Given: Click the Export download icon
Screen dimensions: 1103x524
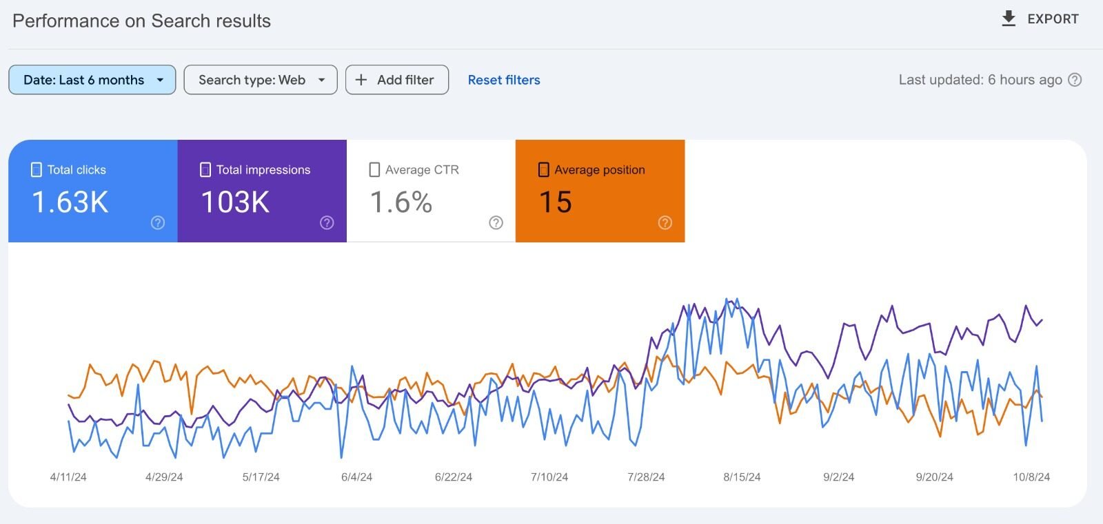Looking at the screenshot, I should point(1009,19).
